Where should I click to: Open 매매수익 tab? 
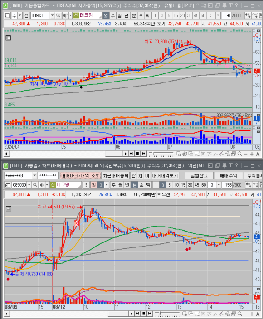coord(229,175)
